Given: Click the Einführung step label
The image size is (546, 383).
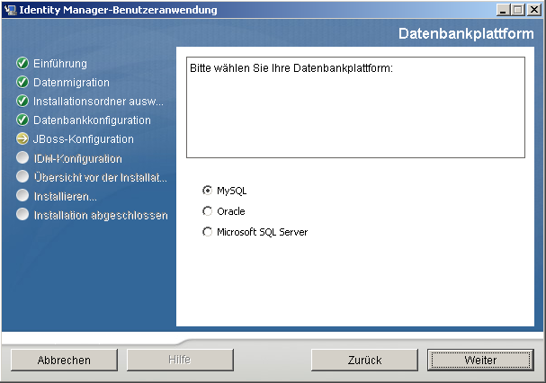Looking at the screenshot, I should pos(60,64).
